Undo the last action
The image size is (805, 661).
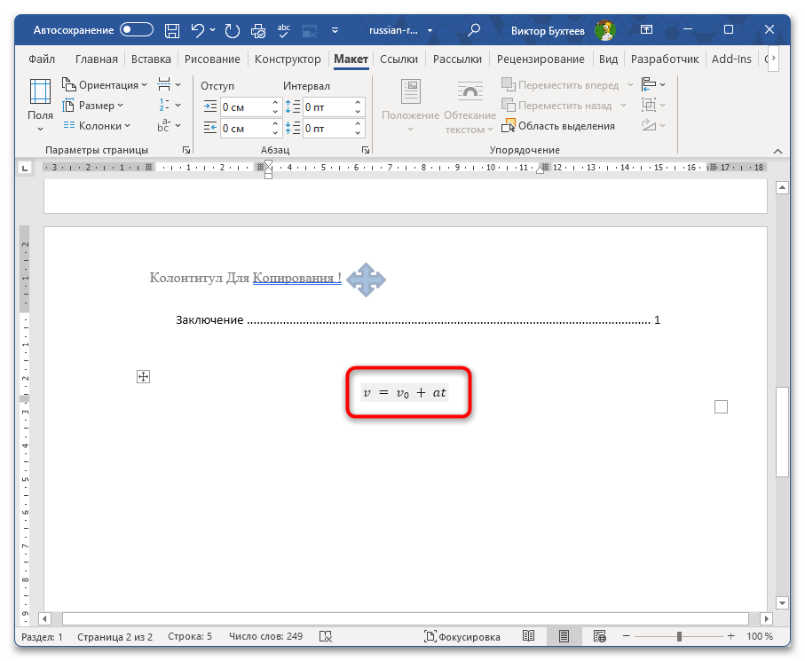(198, 30)
